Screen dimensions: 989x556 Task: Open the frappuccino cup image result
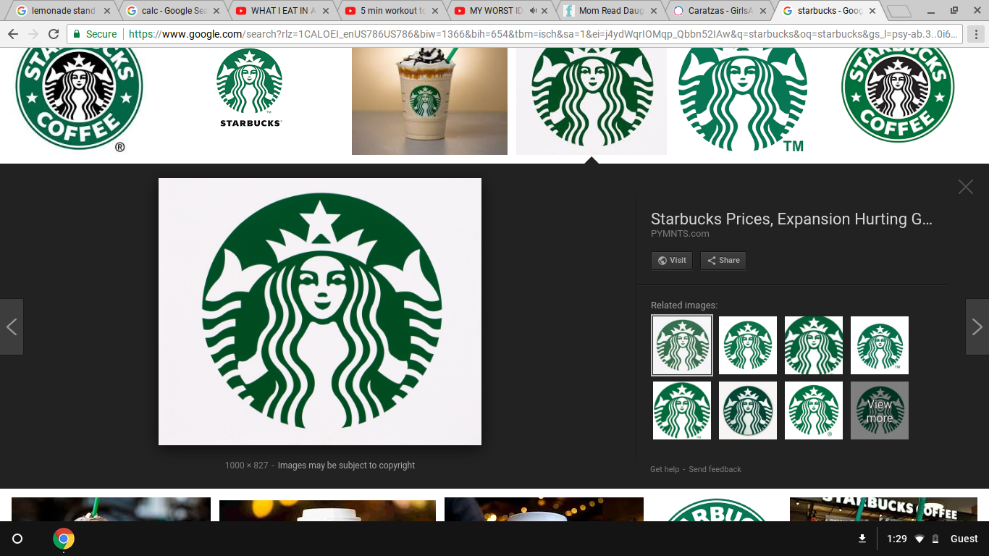(x=429, y=101)
